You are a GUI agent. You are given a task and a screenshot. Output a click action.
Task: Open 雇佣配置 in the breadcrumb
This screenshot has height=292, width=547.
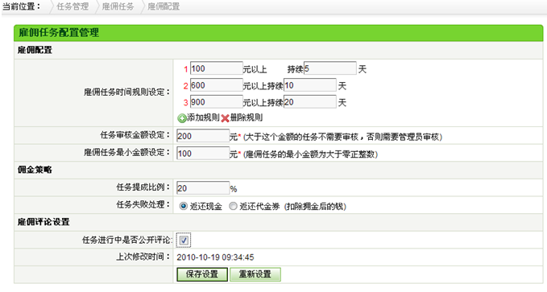tap(164, 6)
